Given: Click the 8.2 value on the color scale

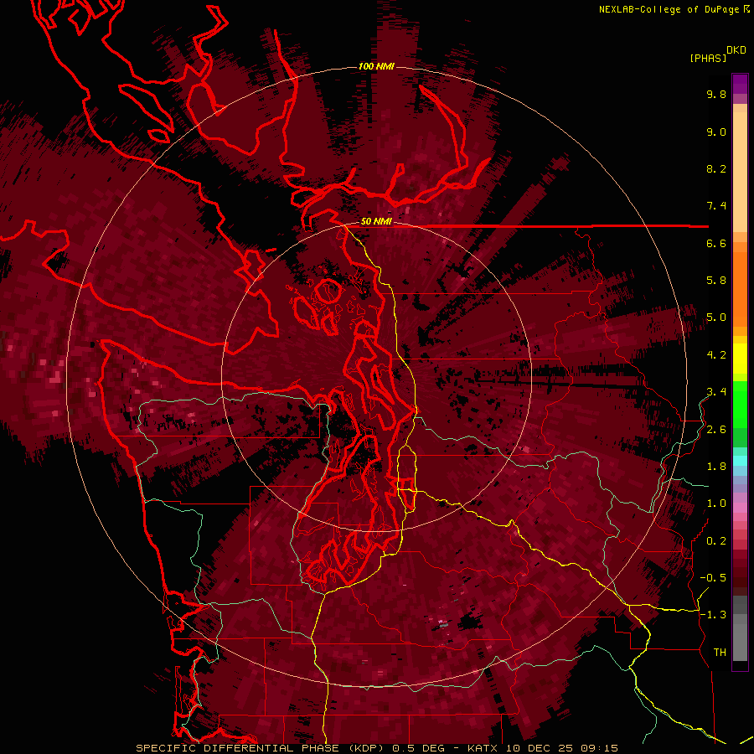Looking at the screenshot, I should (716, 168).
